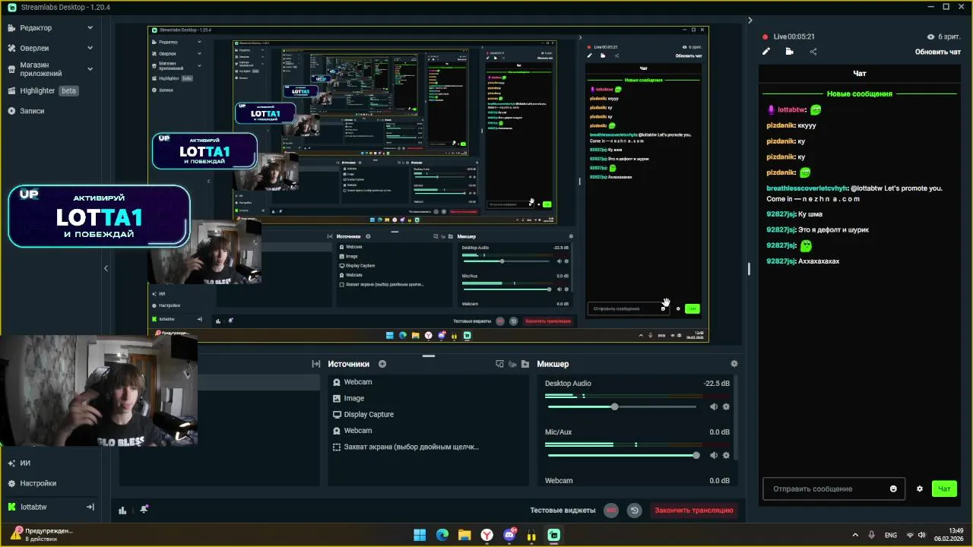Open Desktop Audio source settings gear

[726, 406]
